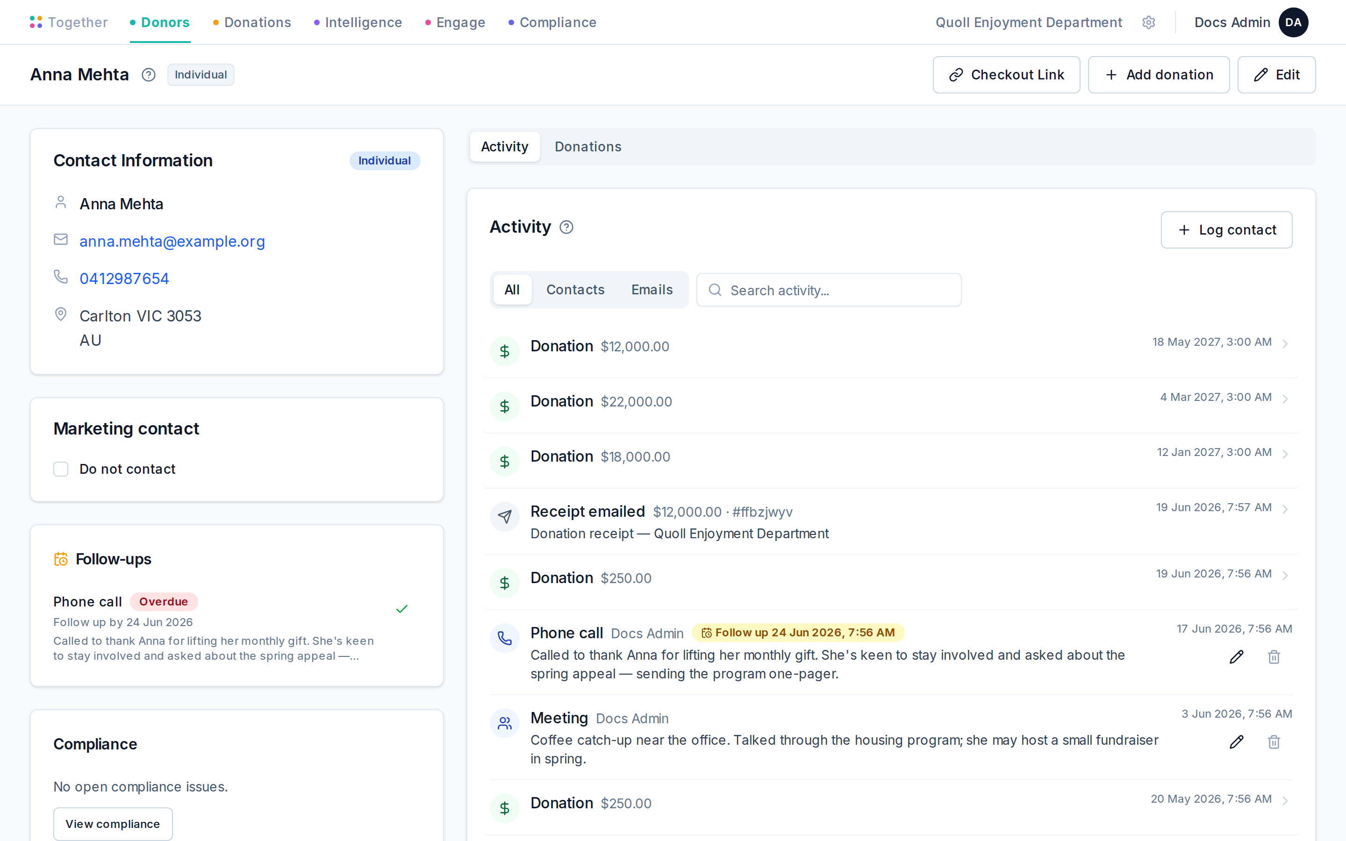Delete the Phone call activity entry
1346x841 pixels.
[1274, 657]
